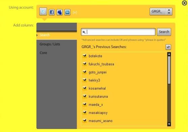Screen dimensions: 188x132
Task: Click the bird icon beside kurisutaruna
Action: 85,96
